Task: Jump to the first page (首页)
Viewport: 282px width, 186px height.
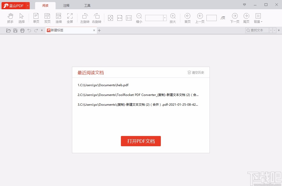Action: click(187, 18)
